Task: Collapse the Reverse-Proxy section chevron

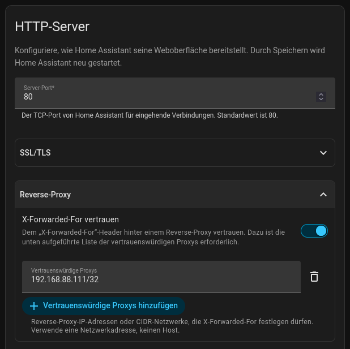Action: 323,195
